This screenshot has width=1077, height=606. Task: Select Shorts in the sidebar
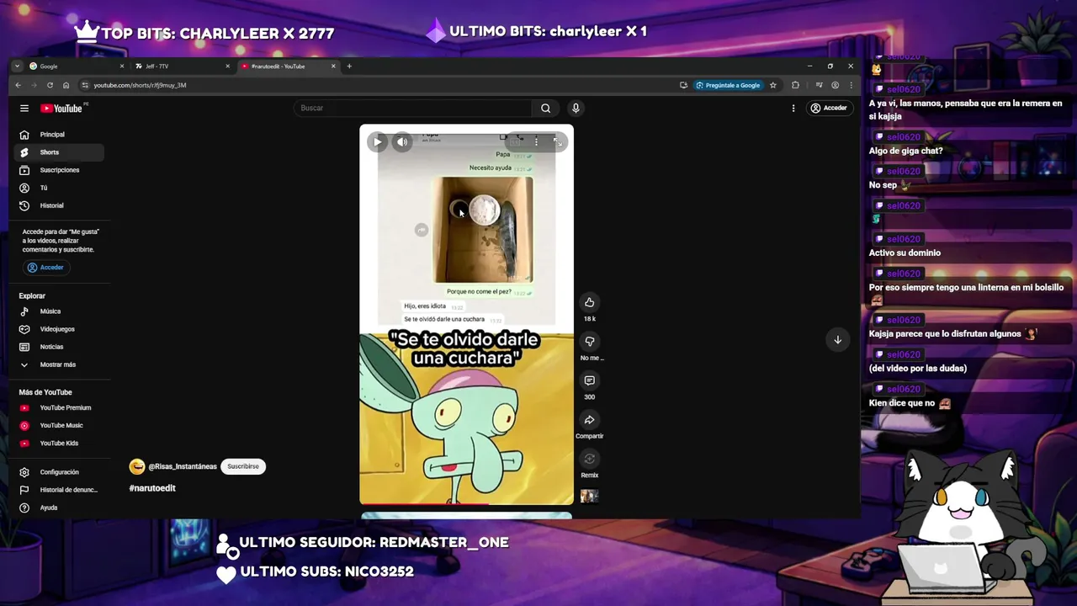[x=59, y=152]
